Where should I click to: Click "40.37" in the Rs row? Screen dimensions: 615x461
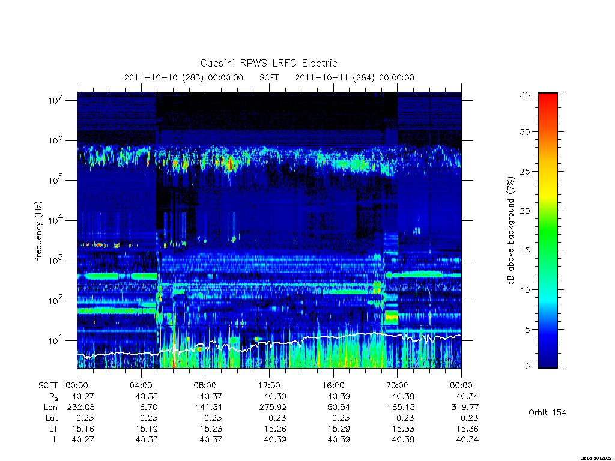click(211, 397)
